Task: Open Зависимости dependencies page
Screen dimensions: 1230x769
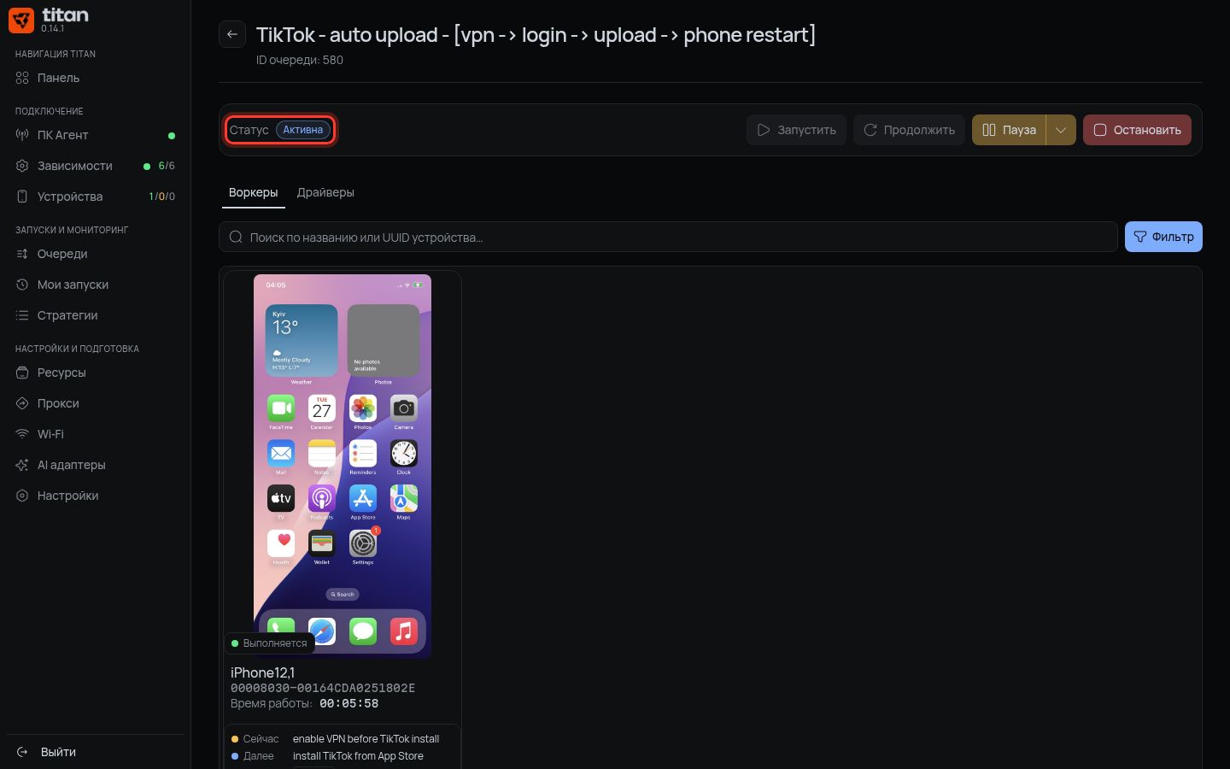Action: click(x=95, y=166)
